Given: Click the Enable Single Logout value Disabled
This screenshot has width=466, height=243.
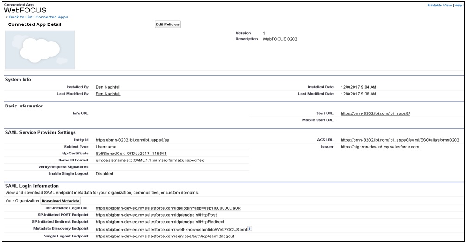Looking at the screenshot, I should click(104, 174).
